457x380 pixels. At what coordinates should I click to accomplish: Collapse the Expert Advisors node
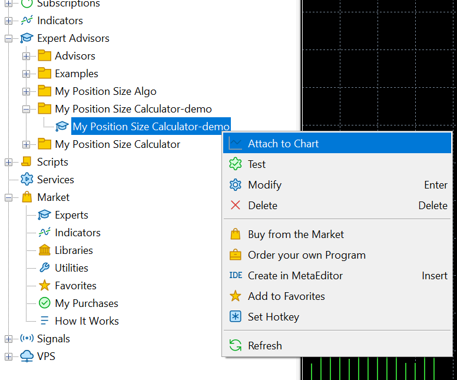pos(8,38)
